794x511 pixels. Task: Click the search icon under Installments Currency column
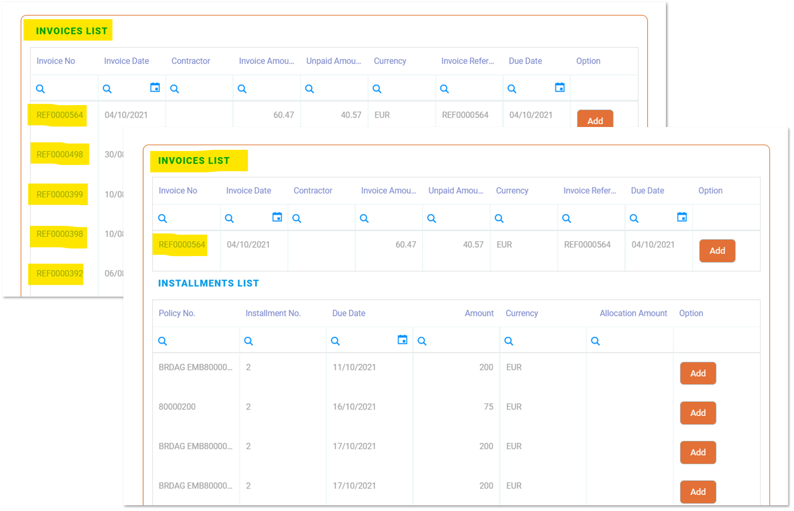click(509, 341)
